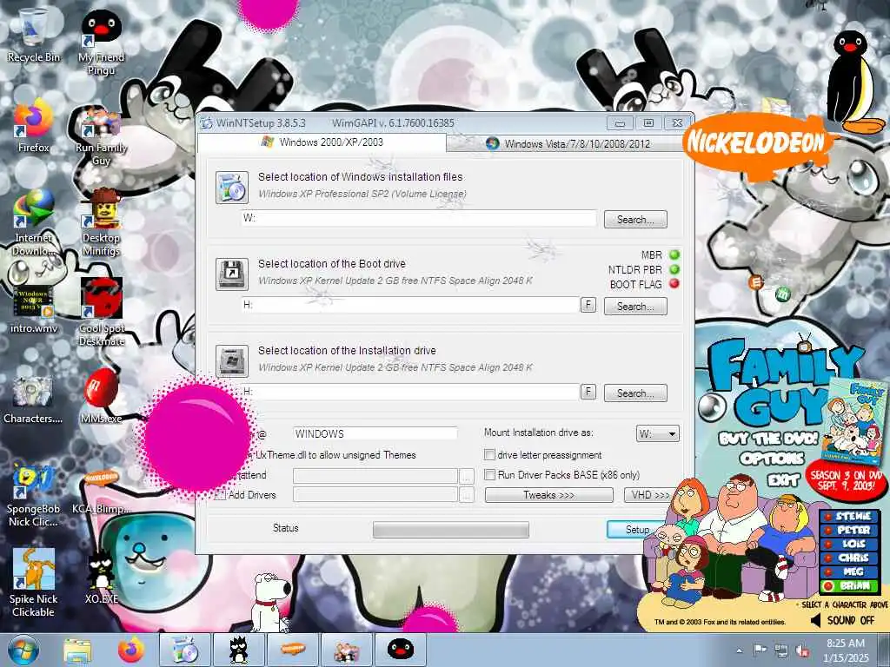The width and height of the screenshot is (890, 667).
Task: Select the intro.wmv video file icon
Action: (33, 307)
